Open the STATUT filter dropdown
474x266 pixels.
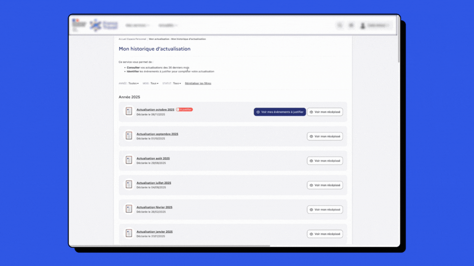(x=177, y=83)
